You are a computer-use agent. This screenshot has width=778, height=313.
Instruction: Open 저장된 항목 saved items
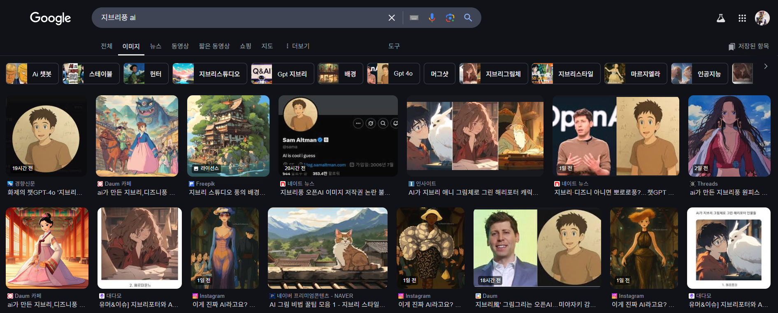tap(748, 46)
